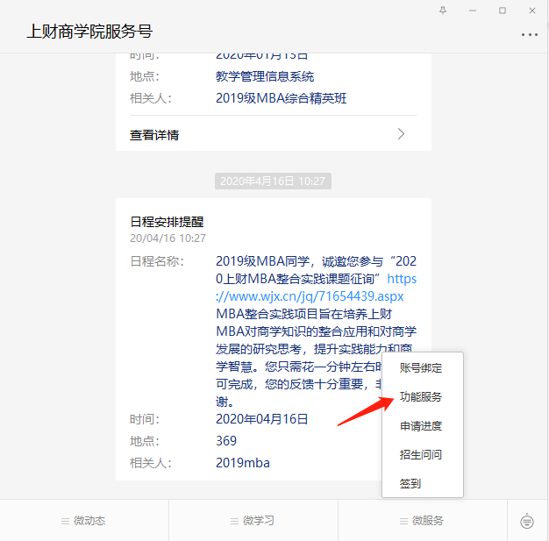Image resolution: width=549 pixels, height=541 pixels.
Task: Click the 上财商学院服务号 title
Action: 89,32
